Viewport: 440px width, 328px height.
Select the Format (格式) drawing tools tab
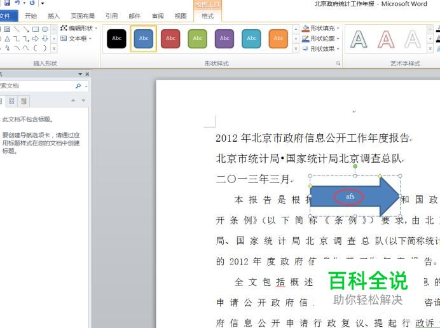(x=208, y=16)
